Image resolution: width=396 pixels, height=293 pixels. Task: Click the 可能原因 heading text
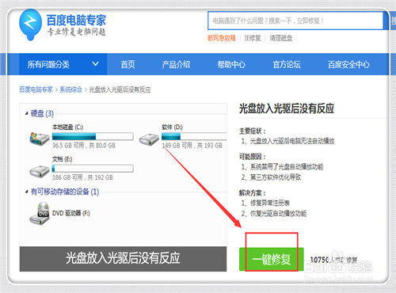253,157
